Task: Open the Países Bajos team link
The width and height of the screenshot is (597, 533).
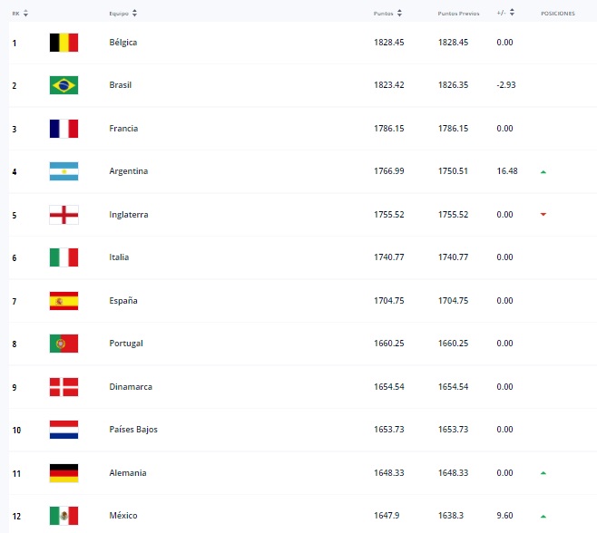Action: pos(133,429)
